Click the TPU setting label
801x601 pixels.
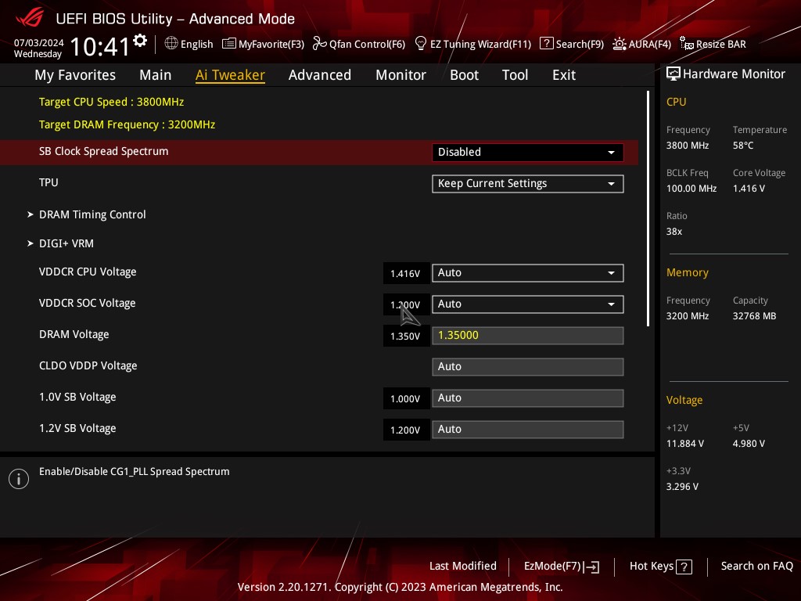[x=48, y=182]
